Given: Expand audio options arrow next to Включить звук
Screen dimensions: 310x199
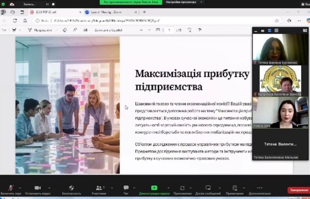Looking at the screenshot, I should click(x=20, y=188).
